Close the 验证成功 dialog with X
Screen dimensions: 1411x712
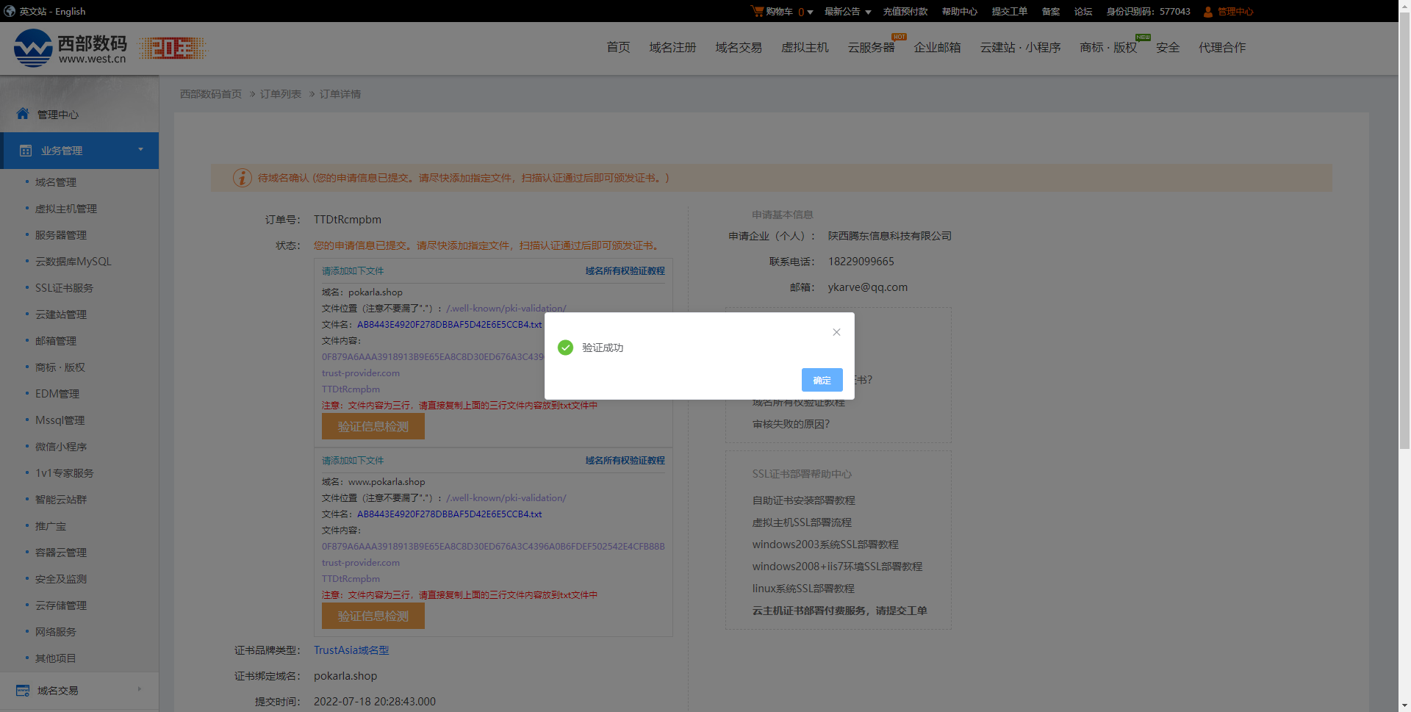(836, 332)
